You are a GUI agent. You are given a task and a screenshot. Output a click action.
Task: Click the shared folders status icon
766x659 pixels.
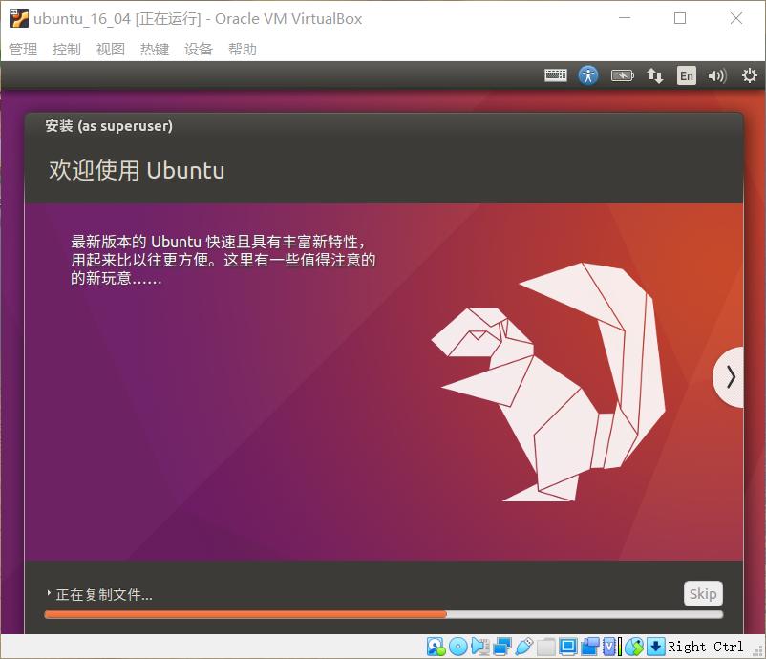coord(545,647)
